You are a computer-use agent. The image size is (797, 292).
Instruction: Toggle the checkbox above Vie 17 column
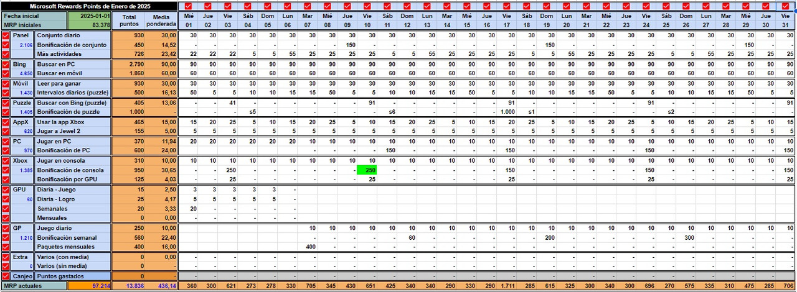tap(506, 6)
